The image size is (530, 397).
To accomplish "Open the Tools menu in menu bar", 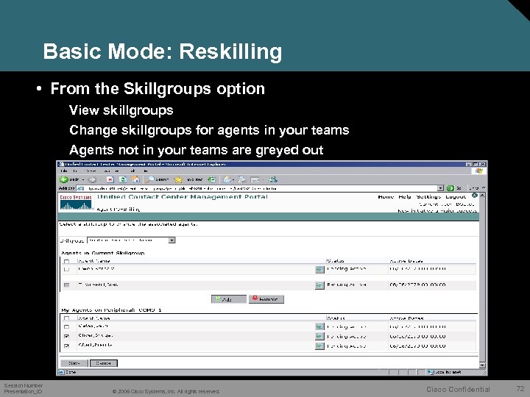I will pyautogui.click(x=132, y=171).
